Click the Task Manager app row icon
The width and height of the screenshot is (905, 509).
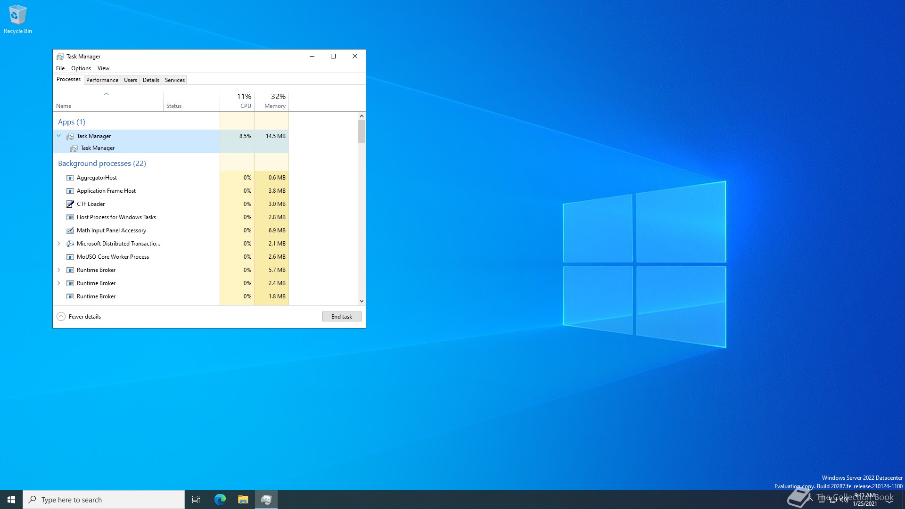70,136
